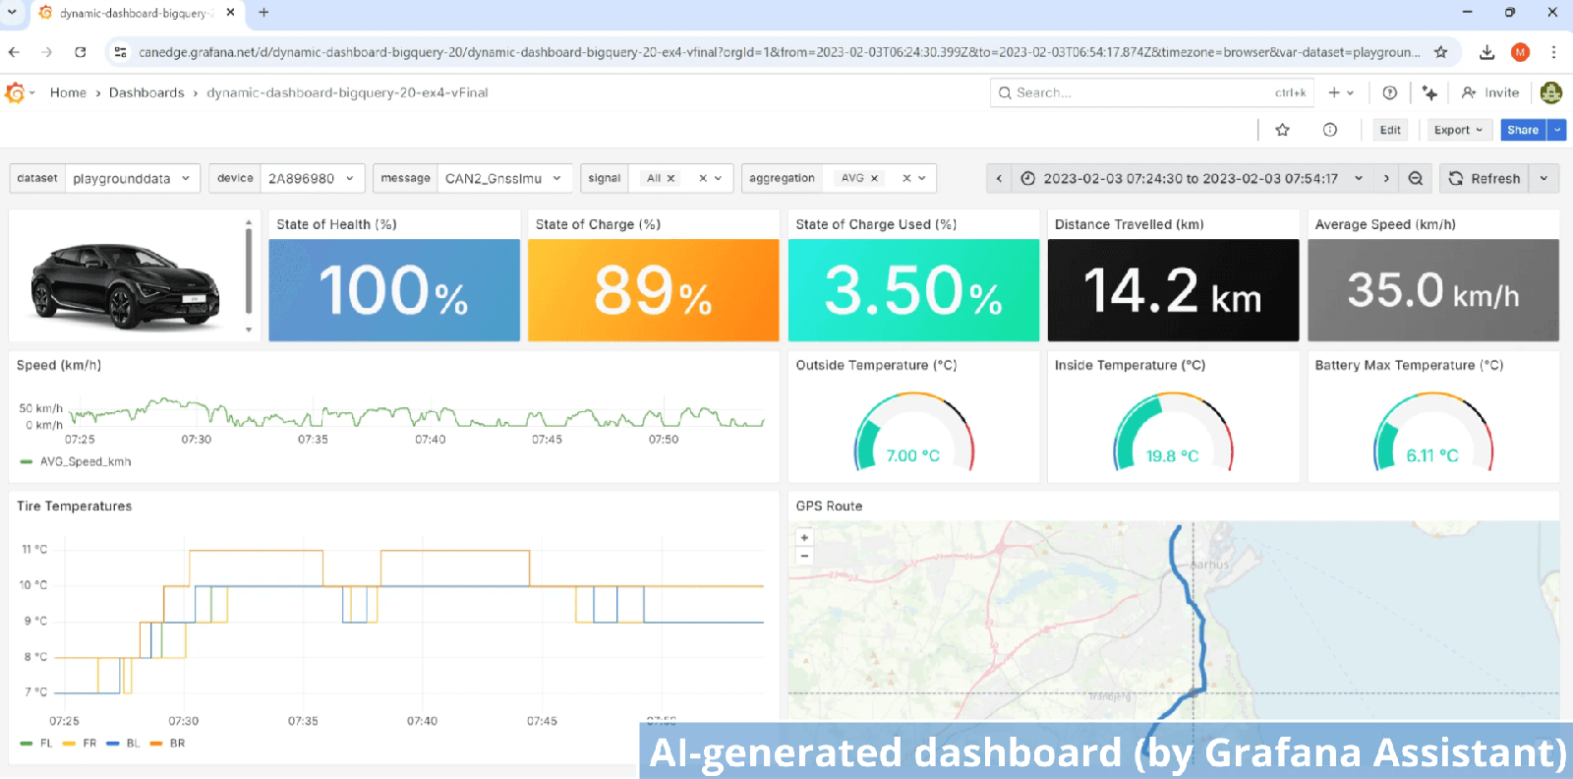Remove the AVG aggregation value
The height and width of the screenshot is (779, 1573).
point(874,178)
